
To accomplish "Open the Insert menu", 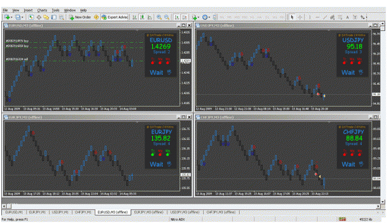I will tap(28, 11).
